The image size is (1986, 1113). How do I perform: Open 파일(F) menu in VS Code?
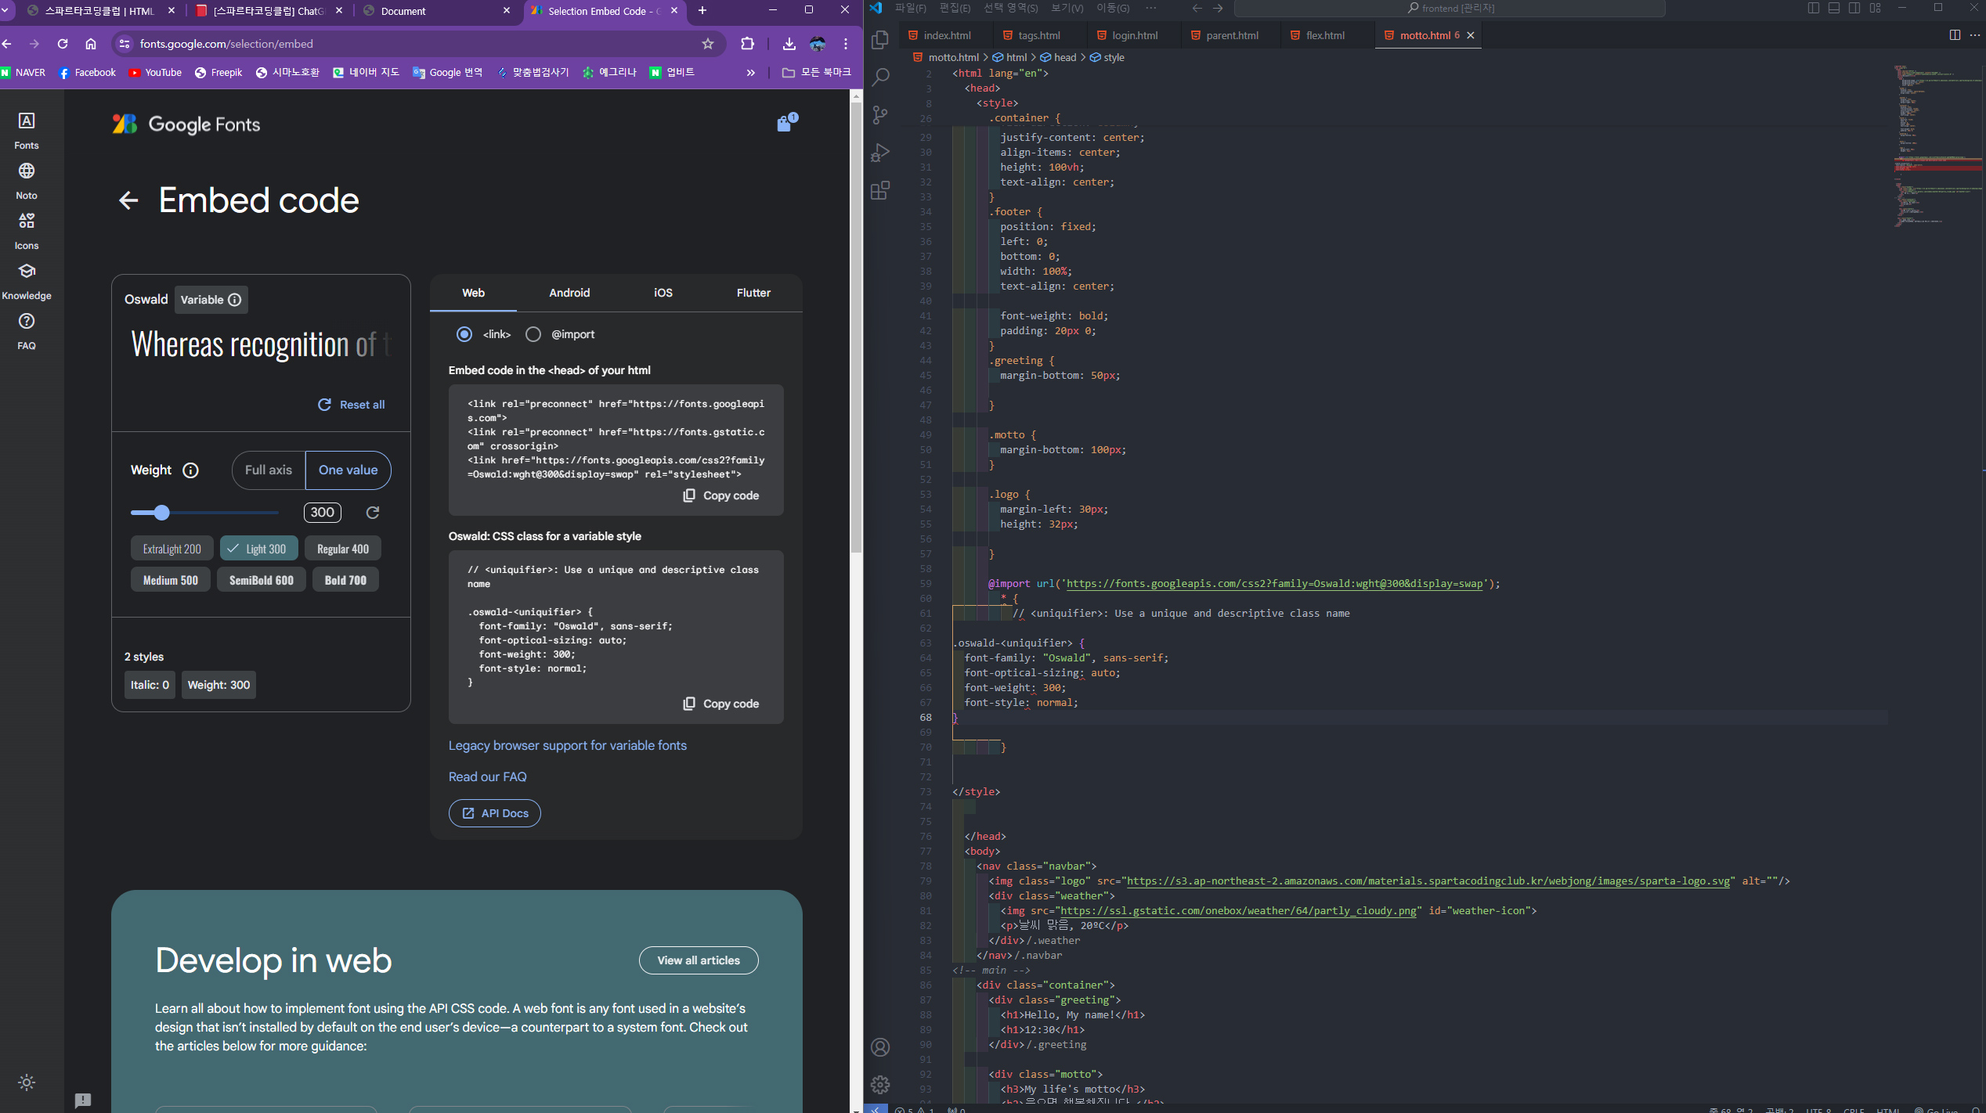click(x=910, y=8)
